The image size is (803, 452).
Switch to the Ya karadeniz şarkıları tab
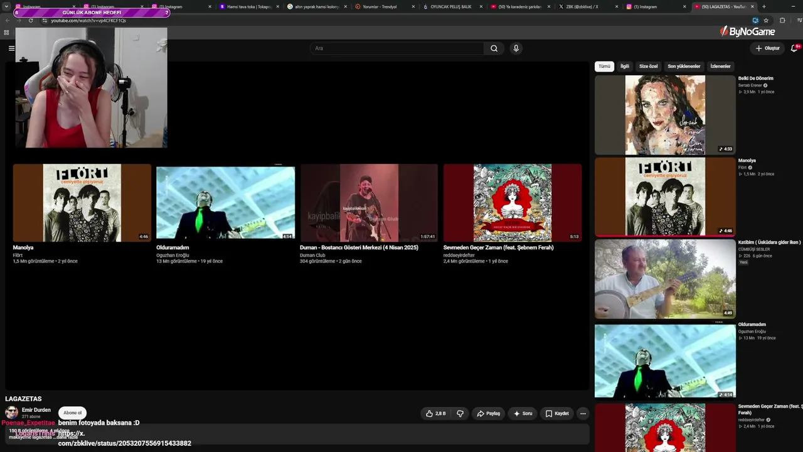click(x=519, y=7)
